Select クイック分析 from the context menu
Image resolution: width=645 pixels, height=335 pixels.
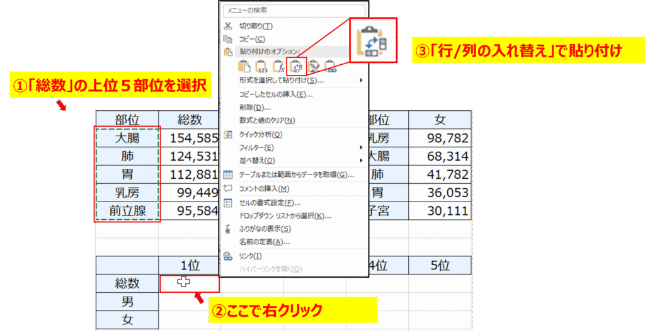click(261, 134)
